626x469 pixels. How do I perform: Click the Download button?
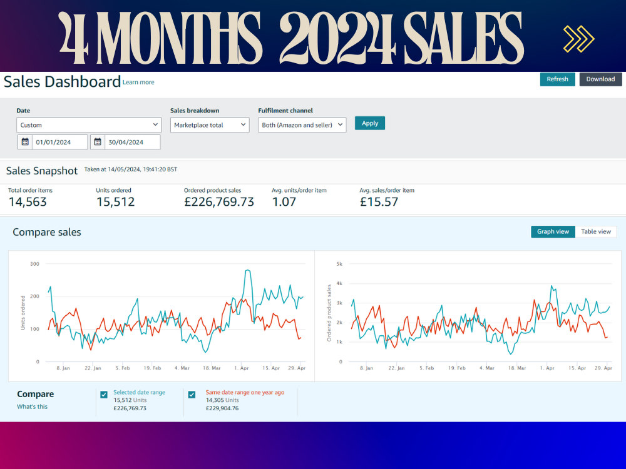(x=600, y=79)
